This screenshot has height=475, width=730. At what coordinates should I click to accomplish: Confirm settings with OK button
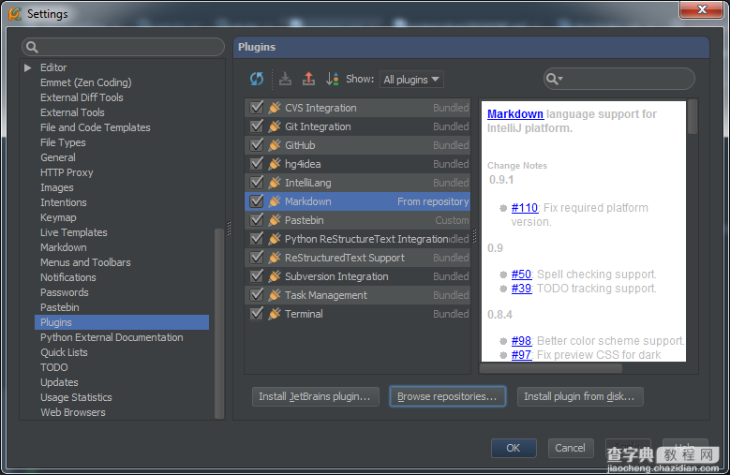(x=514, y=448)
